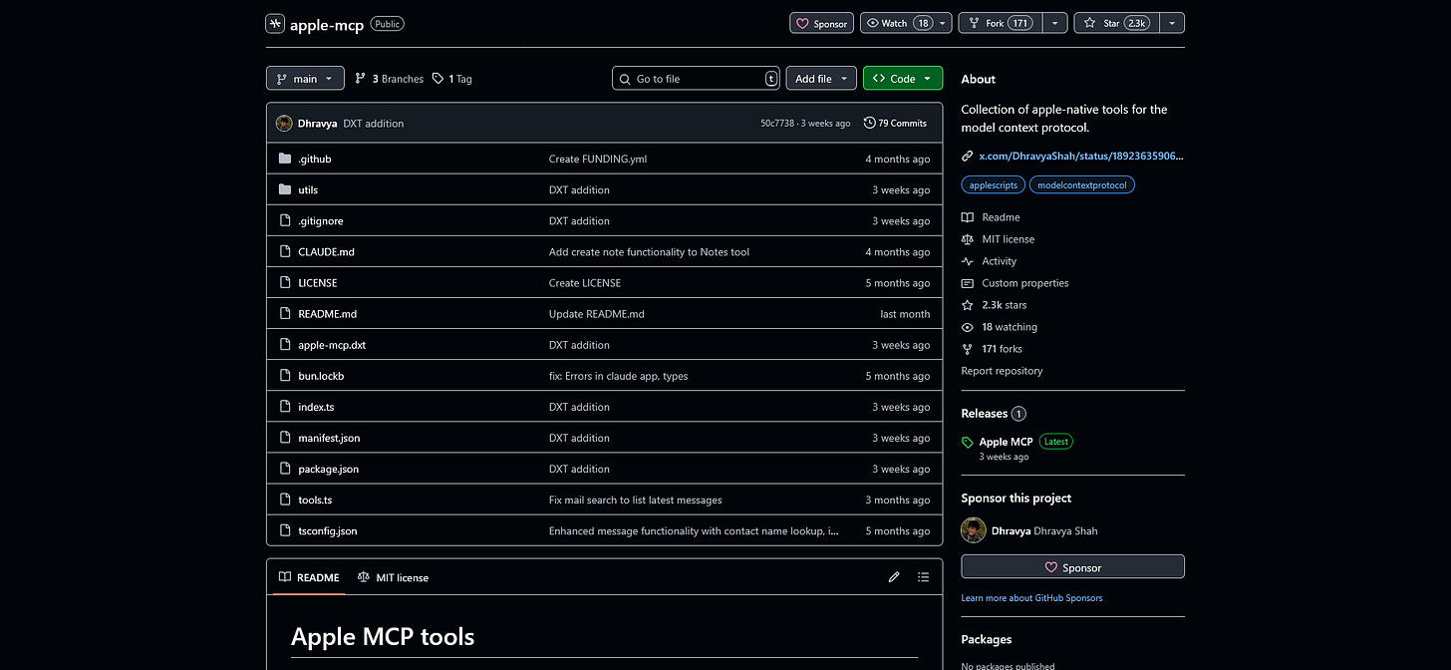Click the scale icon beside MIT license in About
The image size is (1451, 670).
point(967,239)
